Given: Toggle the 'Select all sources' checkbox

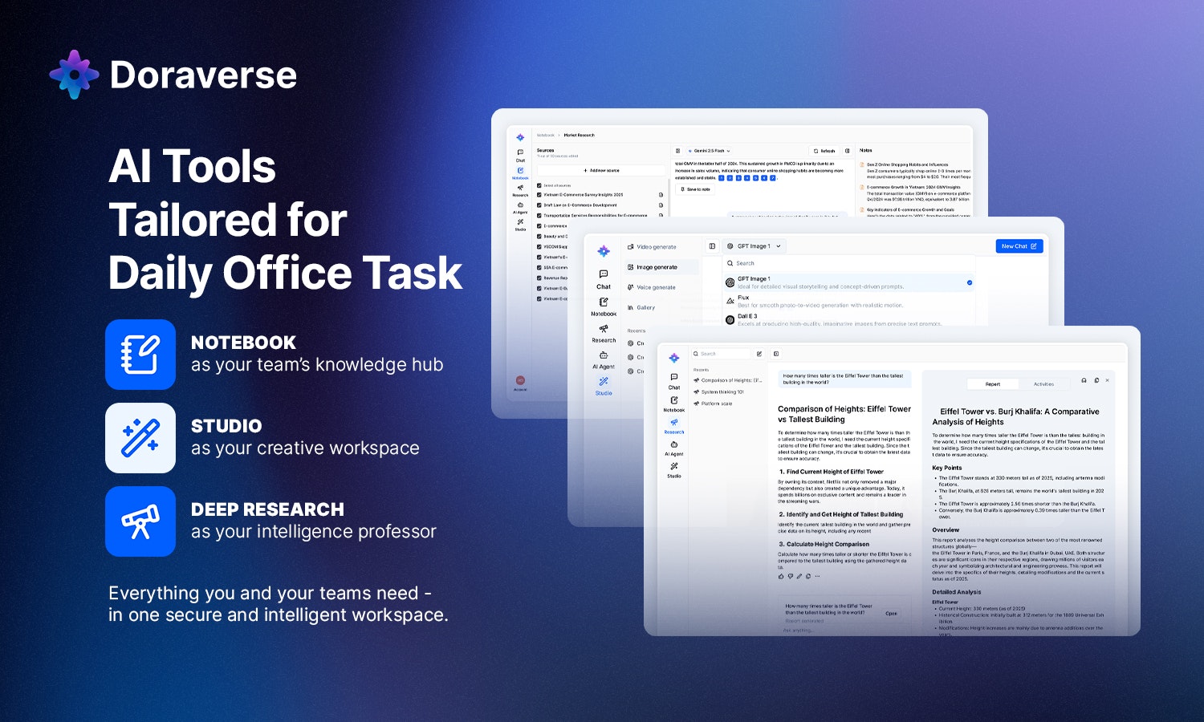Looking at the screenshot, I should coord(539,185).
